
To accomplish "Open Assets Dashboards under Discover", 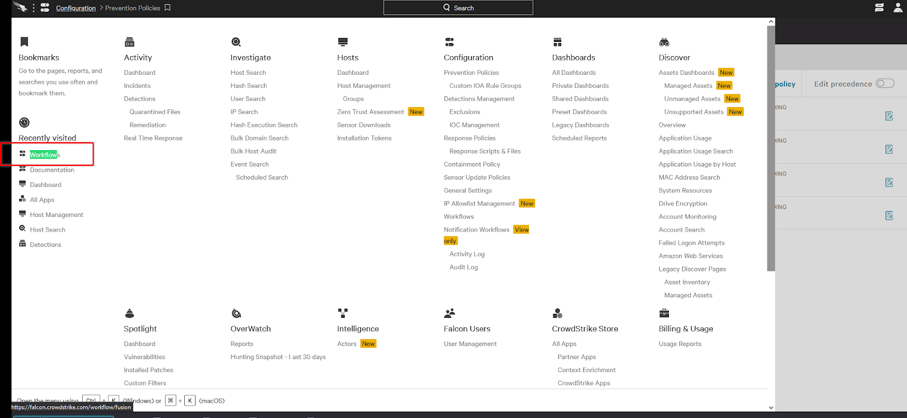I will (686, 72).
